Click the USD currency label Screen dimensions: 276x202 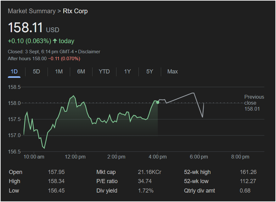point(53,30)
